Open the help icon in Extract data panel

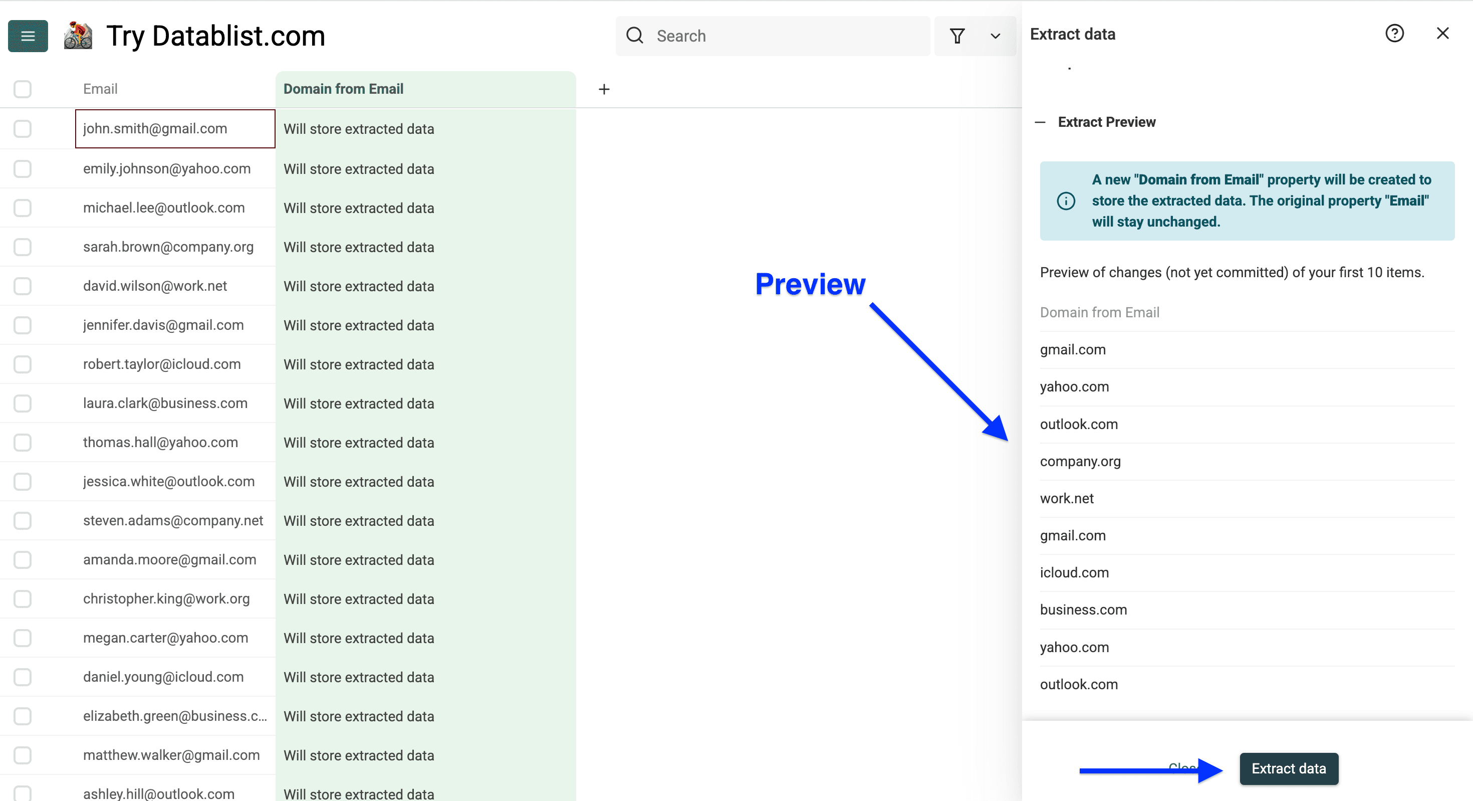1395,33
